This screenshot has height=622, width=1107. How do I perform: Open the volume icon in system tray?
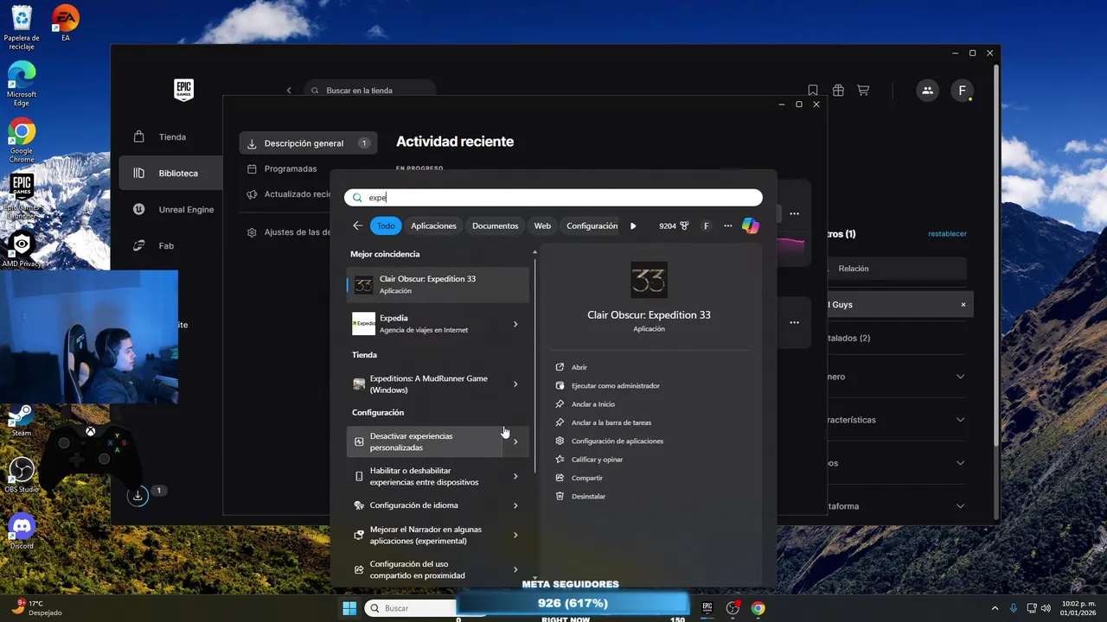tap(1047, 608)
